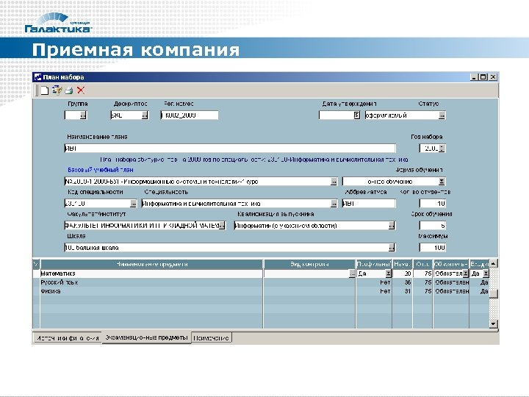Click the scroll down arrow in subjects table
Screen dimensions: 529x397
point(494,323)
